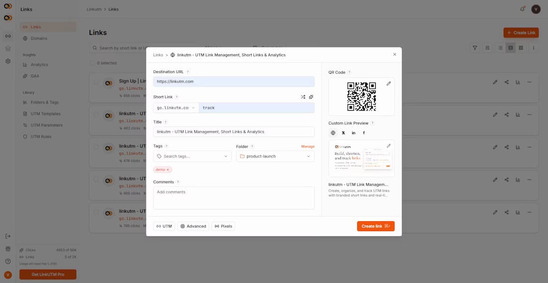The height and width of the screenshot is (283, 548).
Task: Tick the checkbox for Sign Up link row
Action: (96, 82)
